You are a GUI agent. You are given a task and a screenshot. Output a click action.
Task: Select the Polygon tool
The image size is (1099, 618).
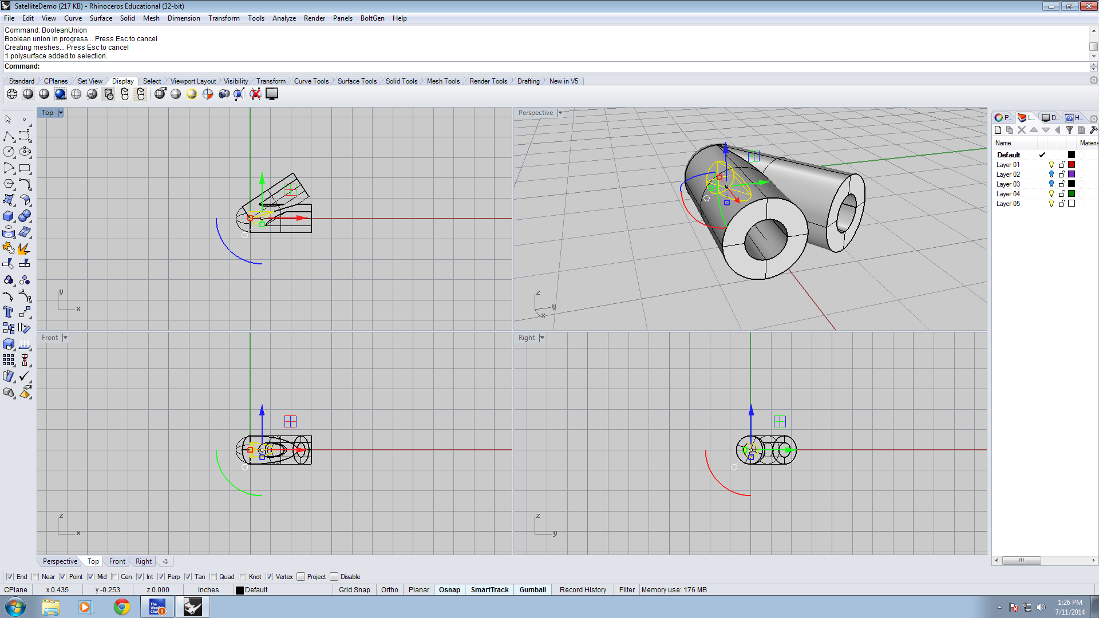[x=9, y=184]
